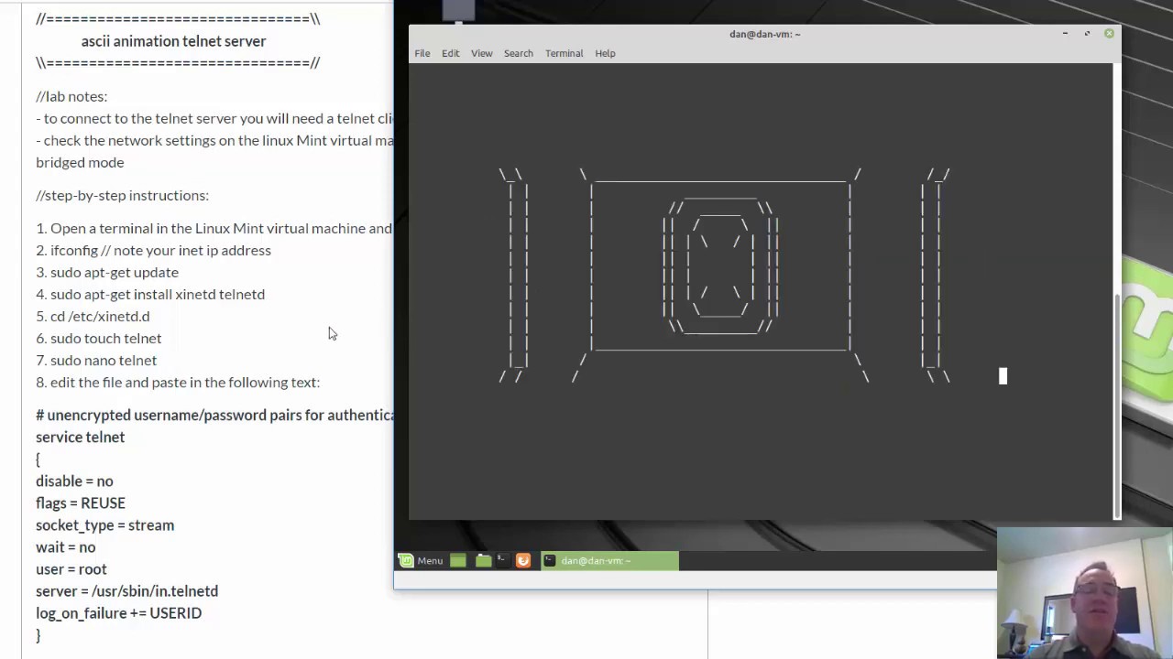The image size is (1173, 659).
Task: Click step 4 'sudo apt-get install xinetd telnetd'
Action: tap(150, 294)
